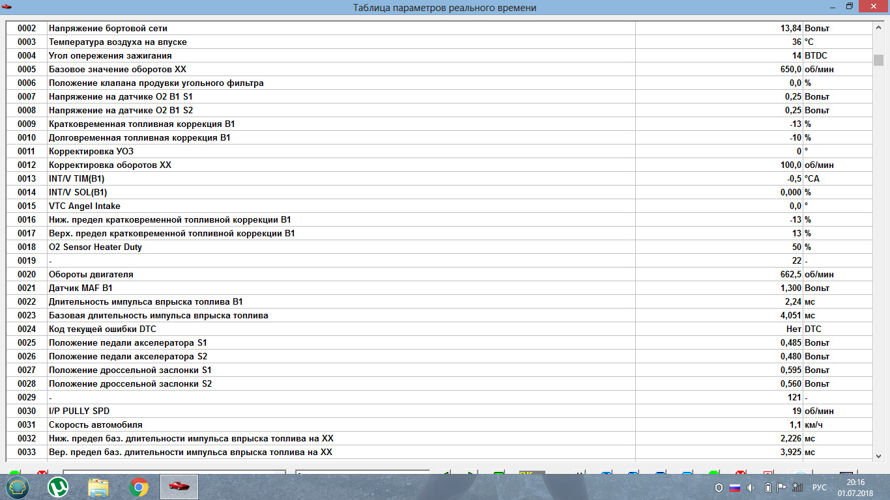Select row 'Положение педали акселератора S1'

point(439,343)
